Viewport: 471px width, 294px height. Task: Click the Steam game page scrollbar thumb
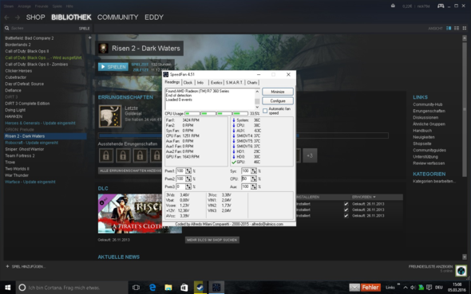[465, 109]
